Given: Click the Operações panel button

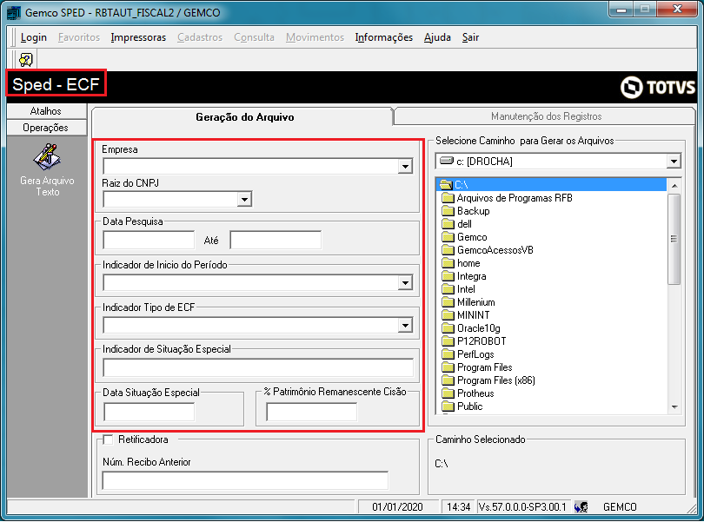Looking at the screenshot, I should click(46, 128).
